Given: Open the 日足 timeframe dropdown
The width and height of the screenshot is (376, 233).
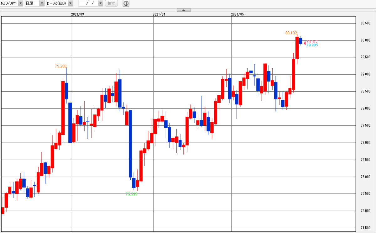Looking at the screenshot, I should pos(42,3).
